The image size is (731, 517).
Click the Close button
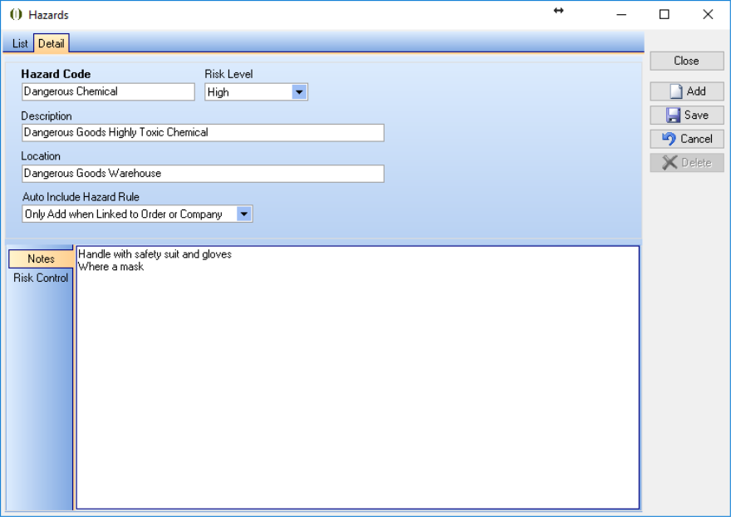pyautogui.click(x=687, y=61)
